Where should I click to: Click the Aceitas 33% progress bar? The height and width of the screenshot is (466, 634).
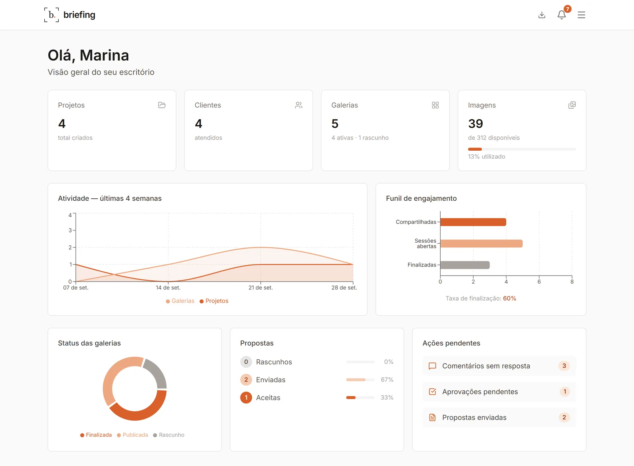(360, 398)
